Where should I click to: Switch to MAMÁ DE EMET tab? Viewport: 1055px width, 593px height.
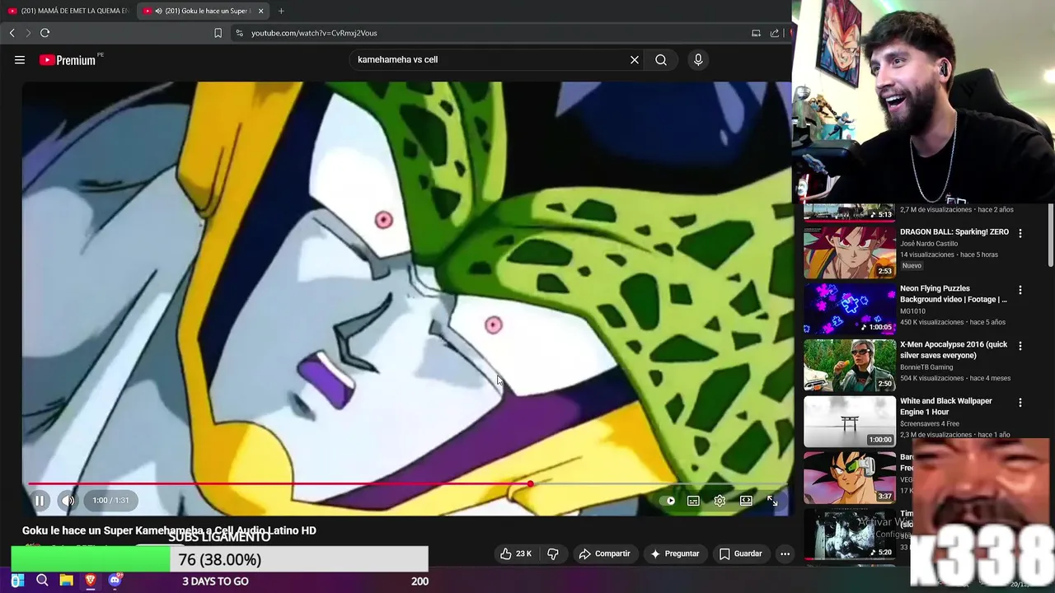click(x=68, y=11)
